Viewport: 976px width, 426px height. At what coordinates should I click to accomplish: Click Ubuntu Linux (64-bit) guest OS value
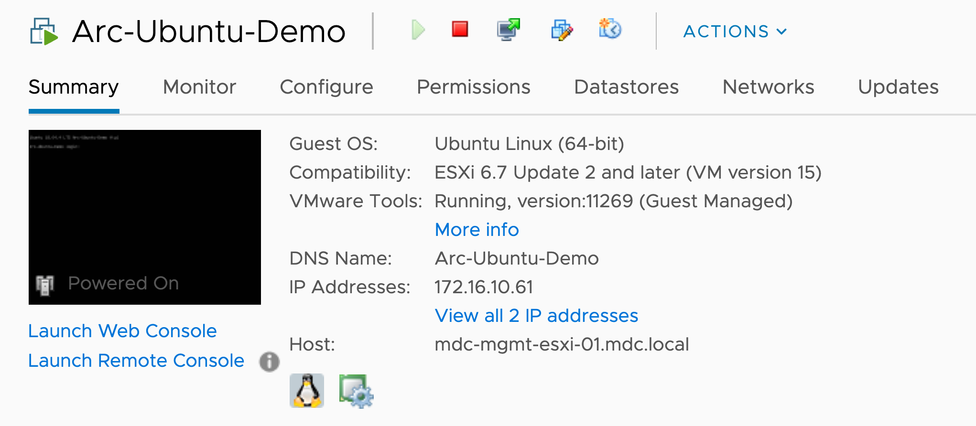[530, 144]
